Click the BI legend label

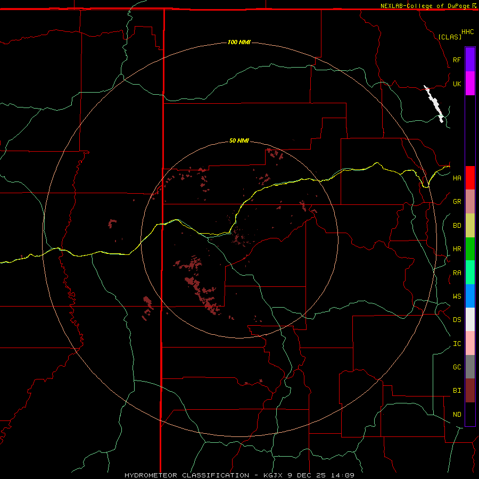pos(457,391)
